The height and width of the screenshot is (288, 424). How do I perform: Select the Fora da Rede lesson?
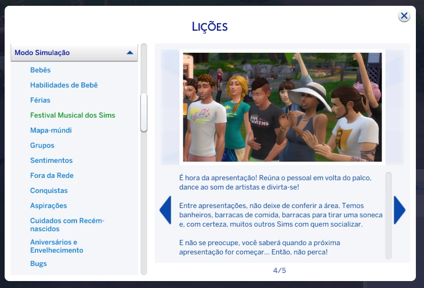click(x=52, y=176)
